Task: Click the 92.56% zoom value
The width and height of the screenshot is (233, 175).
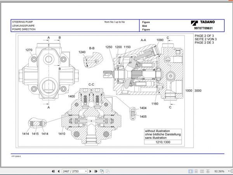Action: [x=219, y=171]
